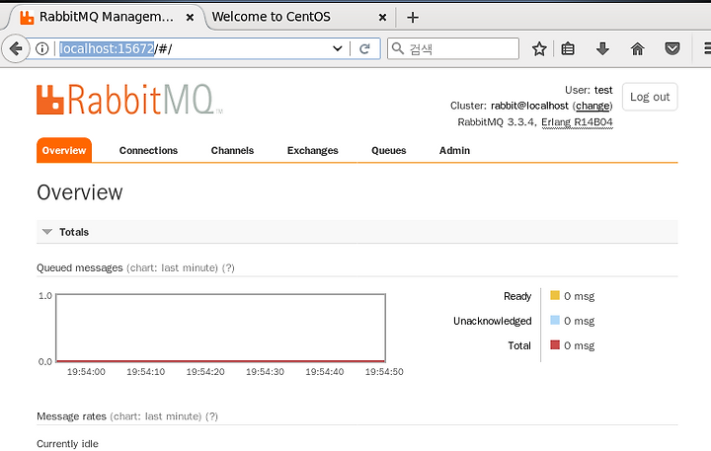Save page to Pocket icon
711x451 pixels.
672,48
